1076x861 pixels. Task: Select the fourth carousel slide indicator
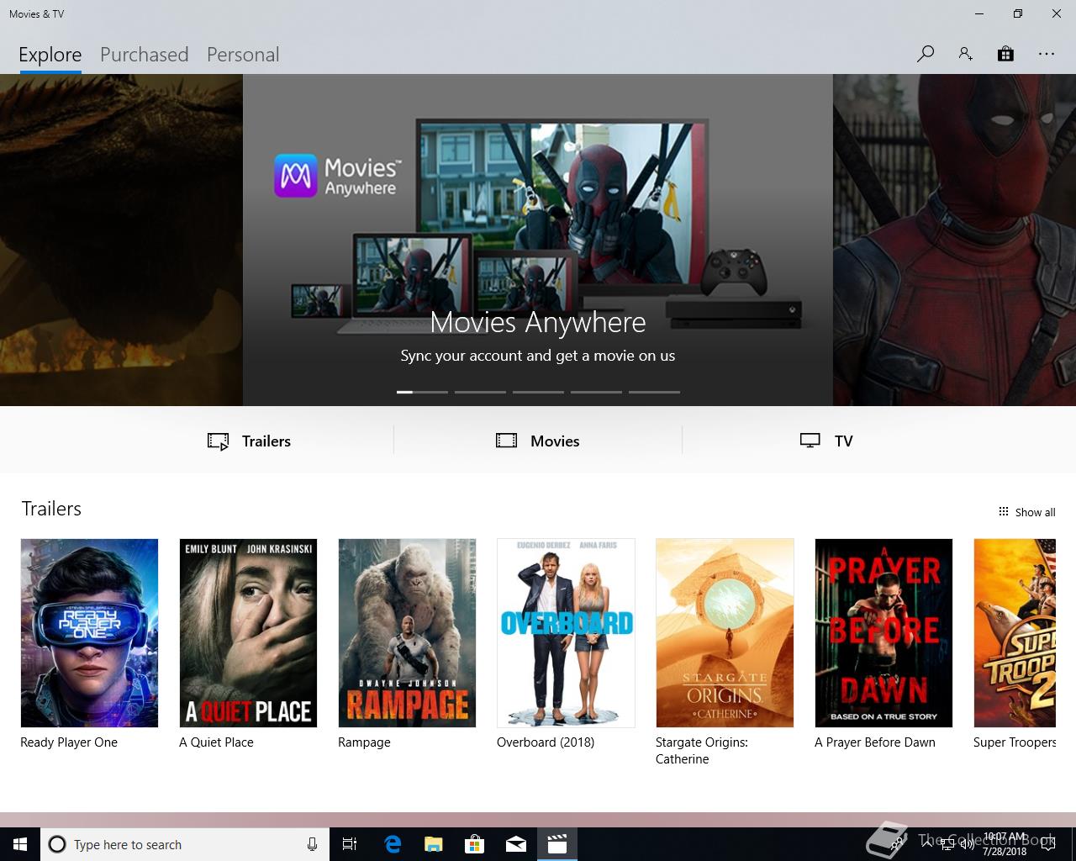[x=596, y=392]
